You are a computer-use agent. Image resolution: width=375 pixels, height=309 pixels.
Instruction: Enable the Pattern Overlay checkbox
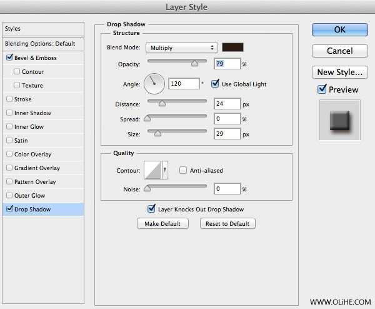tap(9, 181)
